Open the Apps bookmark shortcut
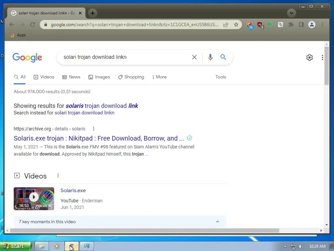Viewport: 334px width, 251px height. [x=18, y=35]
